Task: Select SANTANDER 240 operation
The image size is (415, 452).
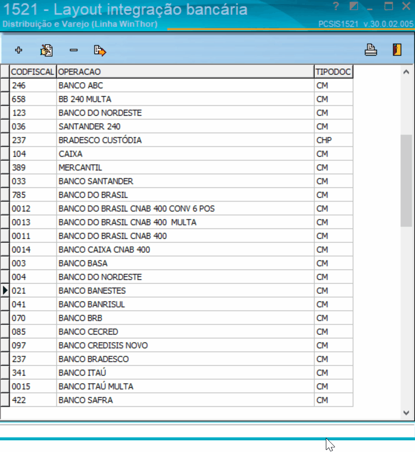Action: 185,127
